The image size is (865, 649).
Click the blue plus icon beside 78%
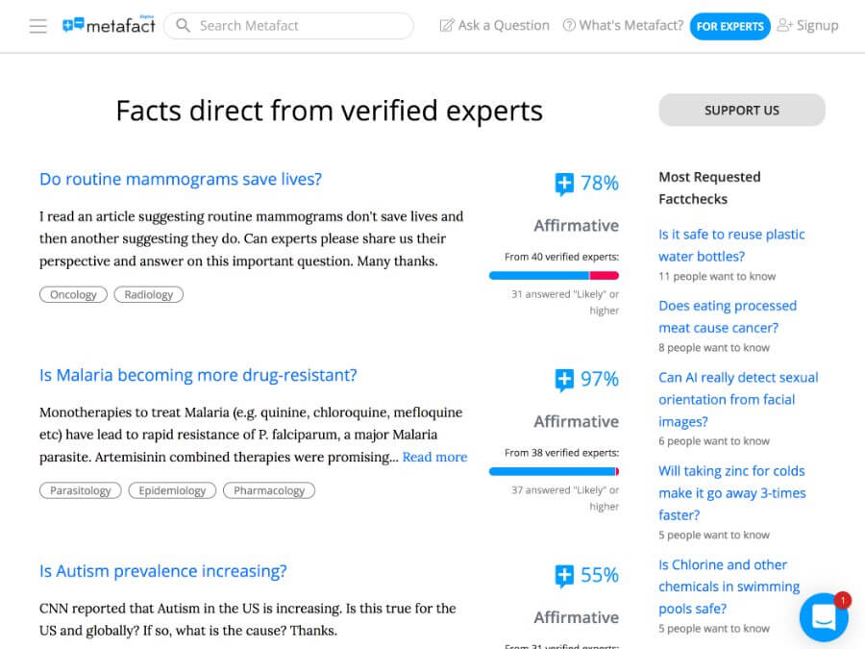coord(564,184)
